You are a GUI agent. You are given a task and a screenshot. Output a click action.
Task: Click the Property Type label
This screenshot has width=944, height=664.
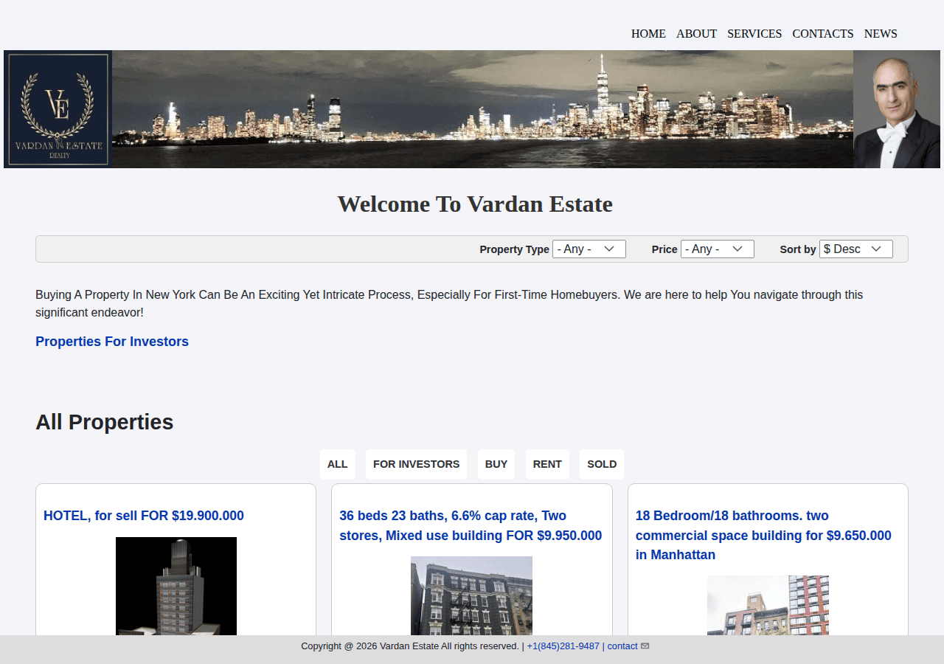click(x=514, y=249)
